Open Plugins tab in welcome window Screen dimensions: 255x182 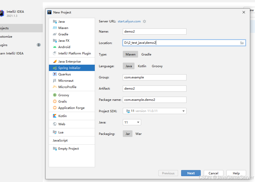(x=21, y=45)
